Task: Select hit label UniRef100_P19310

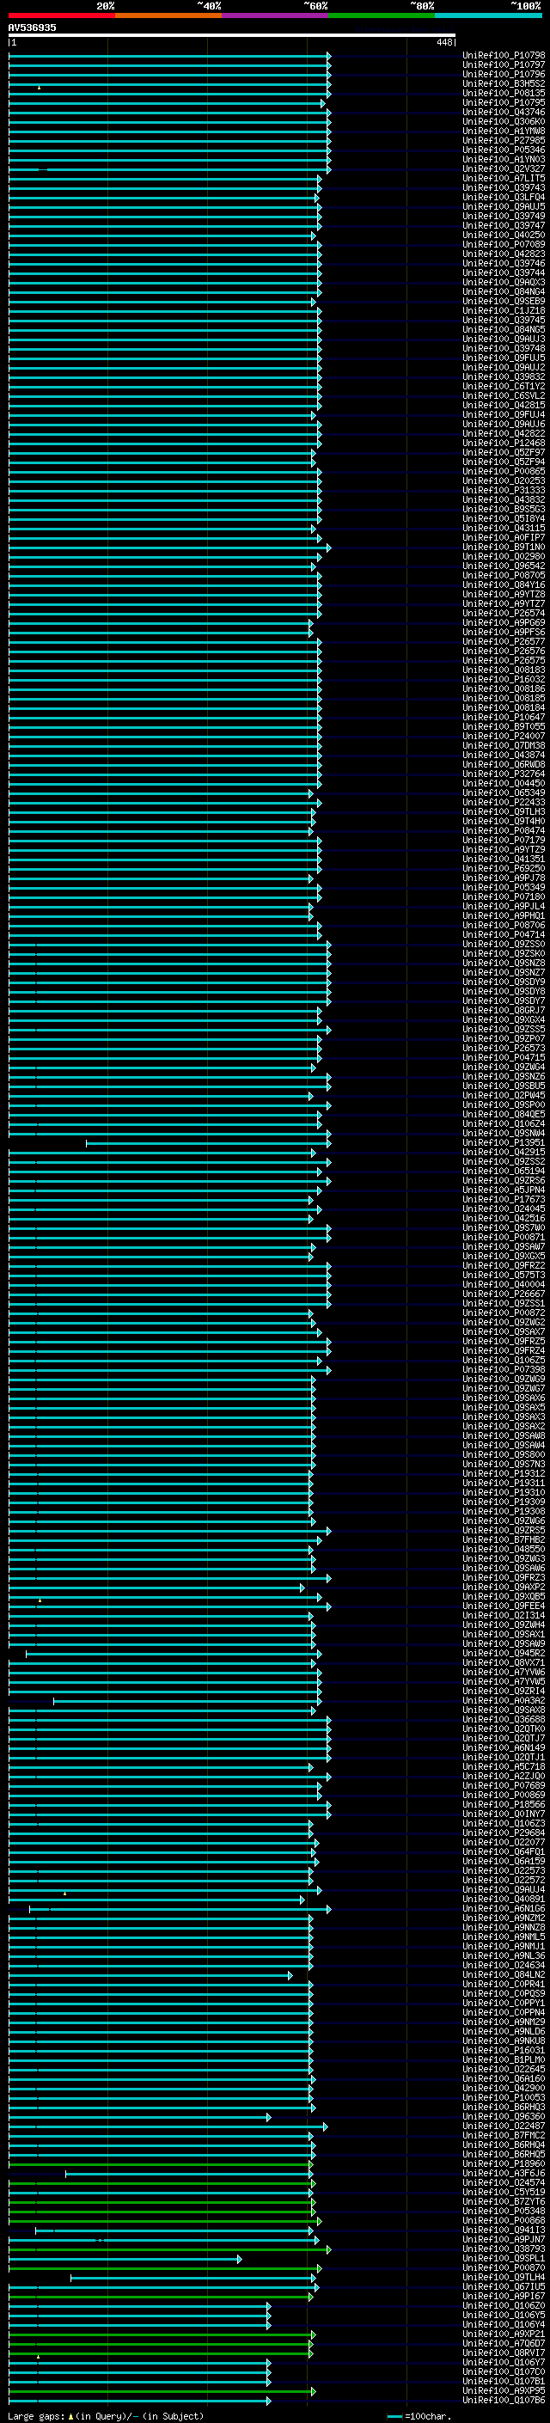Action: (504, 1493)
